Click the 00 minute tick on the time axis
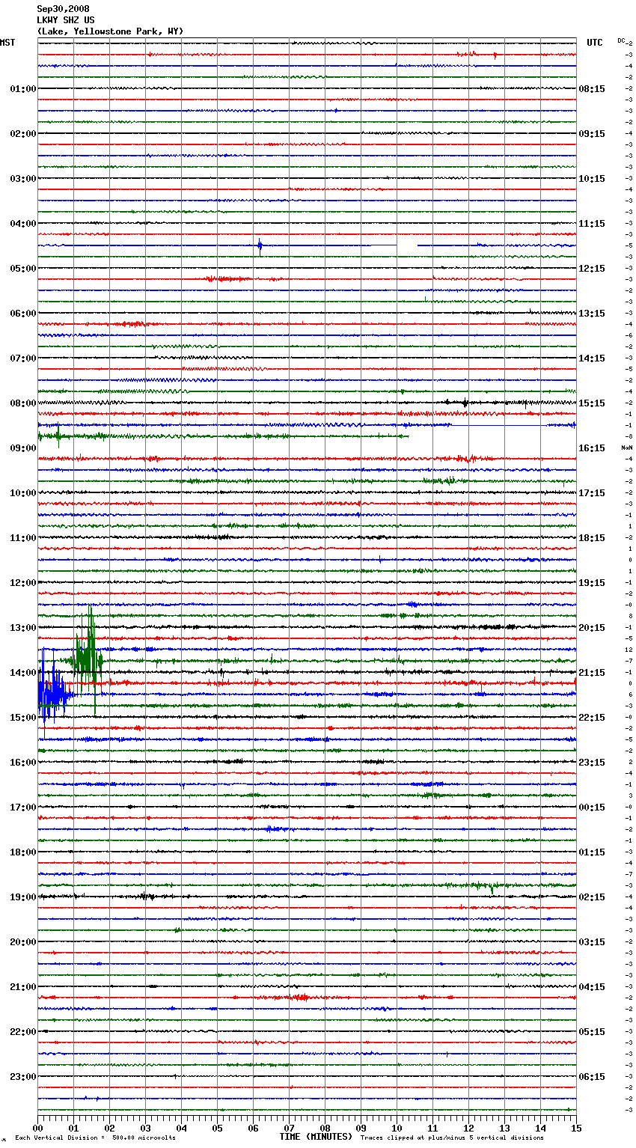This screenshot has height=1148, width=636. tap(38, 1128)
